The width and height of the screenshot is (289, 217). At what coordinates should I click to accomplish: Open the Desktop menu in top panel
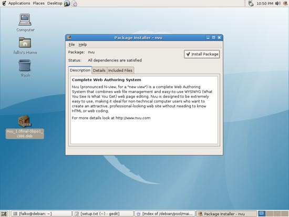(55, 3)
